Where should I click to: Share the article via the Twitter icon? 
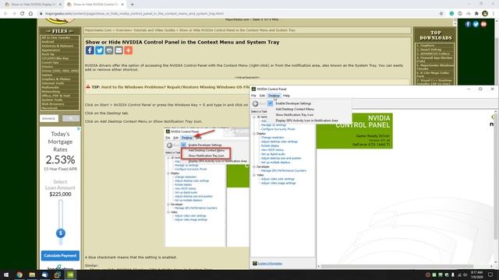click(x=99, y=50)
